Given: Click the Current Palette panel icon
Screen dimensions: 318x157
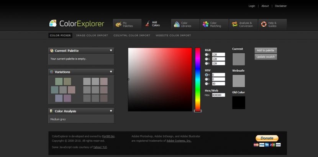Looking at the screenshot, I should point(52,51).
